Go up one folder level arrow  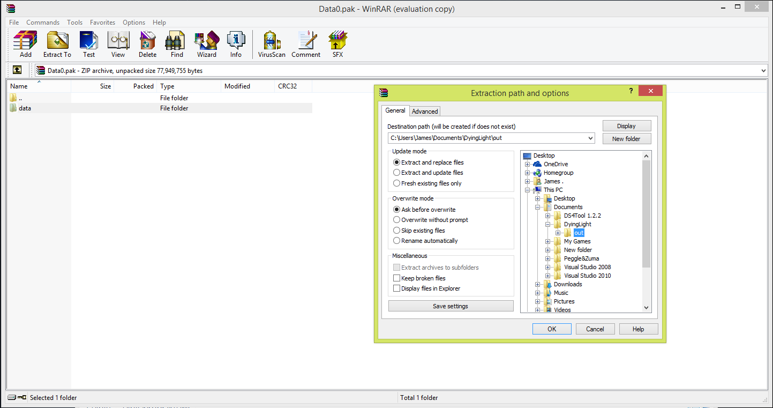tap(17, 70)
